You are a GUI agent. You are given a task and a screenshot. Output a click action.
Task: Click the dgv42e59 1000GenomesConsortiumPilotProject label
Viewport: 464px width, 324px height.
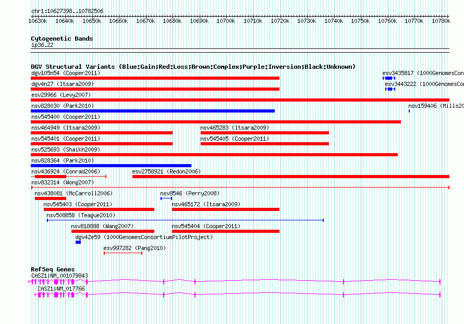point(144,237)
